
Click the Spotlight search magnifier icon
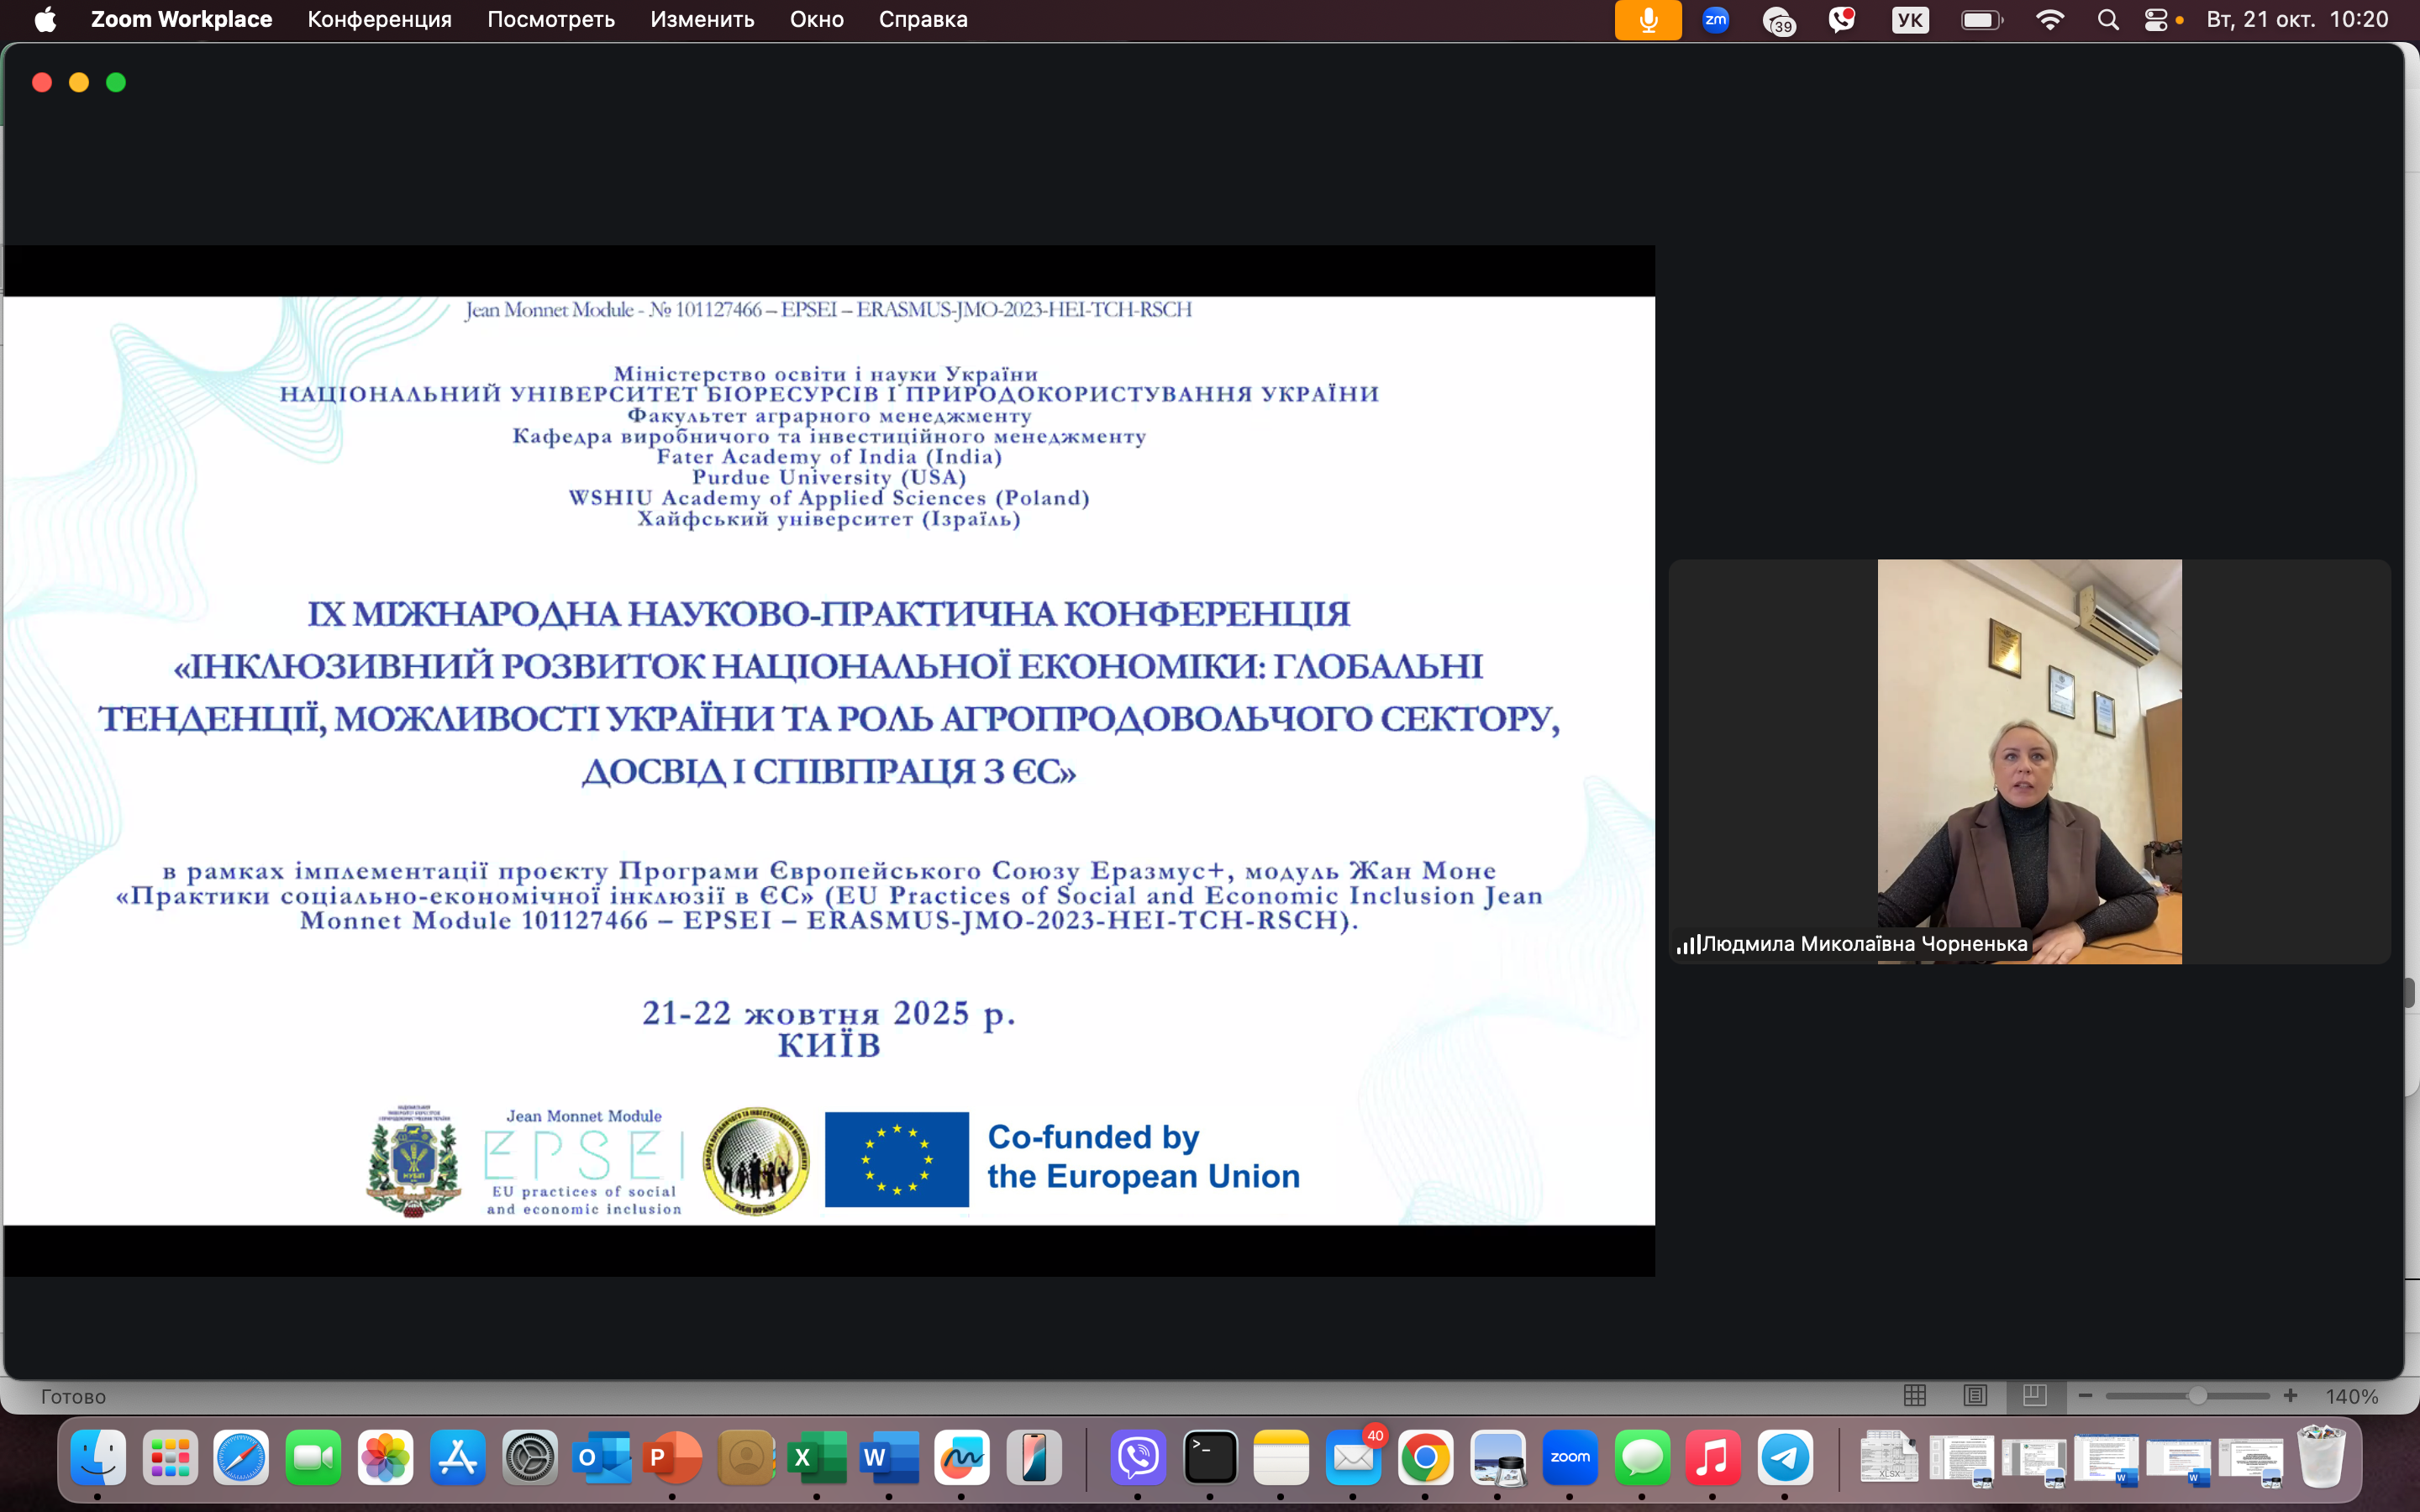point(2108,20)
